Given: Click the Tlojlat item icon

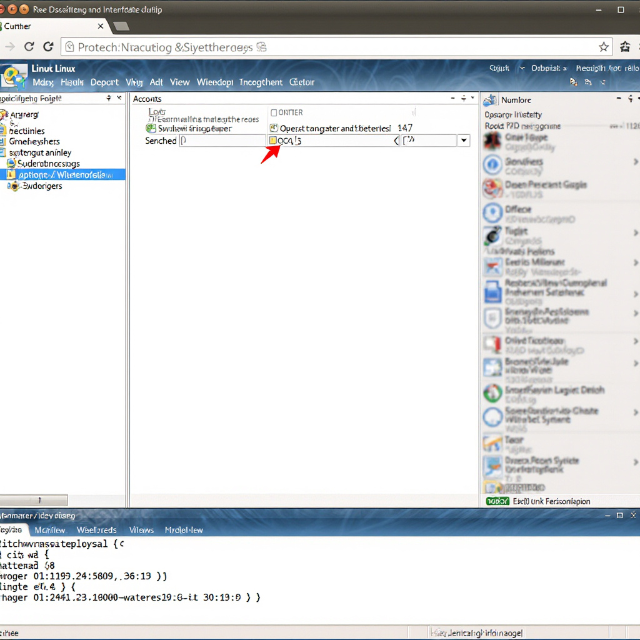Looking at the screenshot, I should click(x=492, y=235).
